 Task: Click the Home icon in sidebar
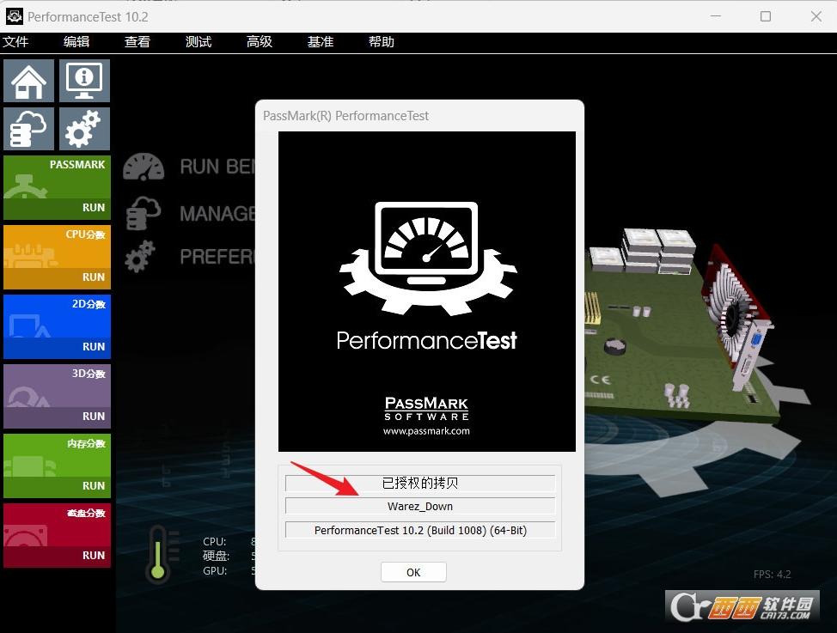[29, 82]
